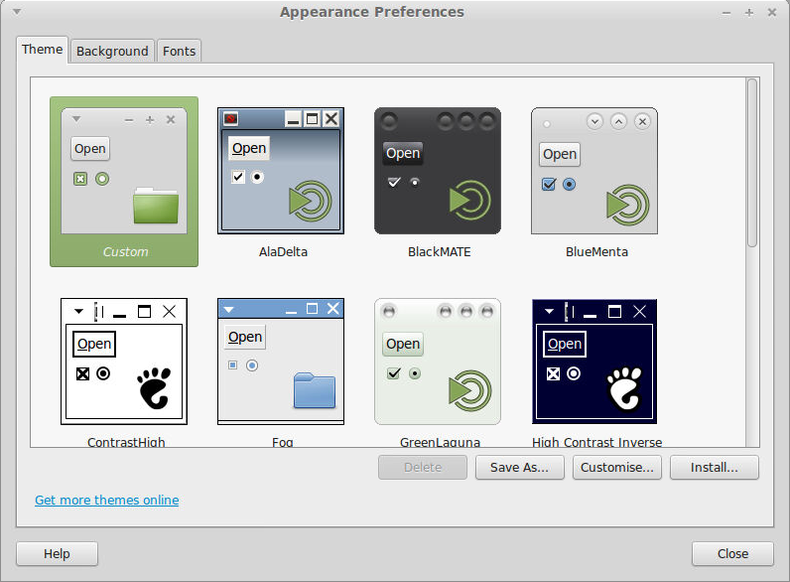This screenshot has width=790, height=582.
Task: Click the up-chevron circle in BlueMenta titlebar
Action: click(x=618, y=121)
